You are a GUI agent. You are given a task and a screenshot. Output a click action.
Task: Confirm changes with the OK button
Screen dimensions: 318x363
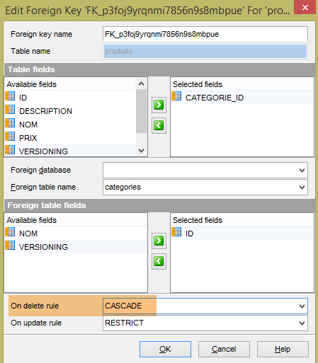[x=165, y=349]
